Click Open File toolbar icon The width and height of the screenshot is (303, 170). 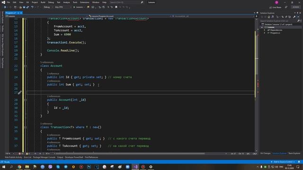20,7
